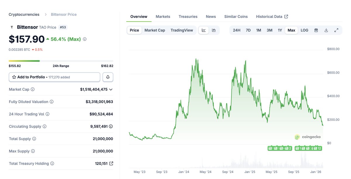Viewport: 351px width, 179px height.
Task: Switch chart to TradingView mode
Action: pyautogui.click(x=182, y=30)
